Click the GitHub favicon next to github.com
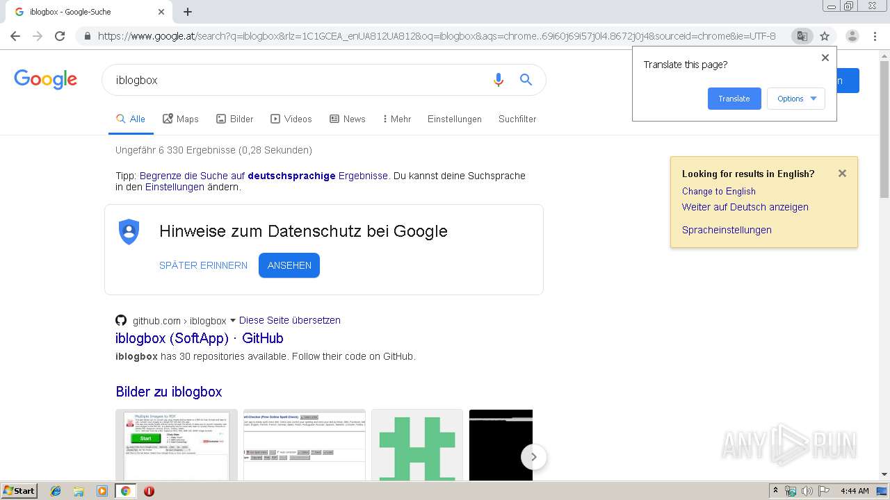This screenshot has width=890, height=500. [x=121, y=320]
